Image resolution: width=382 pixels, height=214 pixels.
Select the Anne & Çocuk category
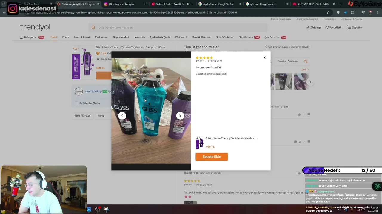coord(82,37)
